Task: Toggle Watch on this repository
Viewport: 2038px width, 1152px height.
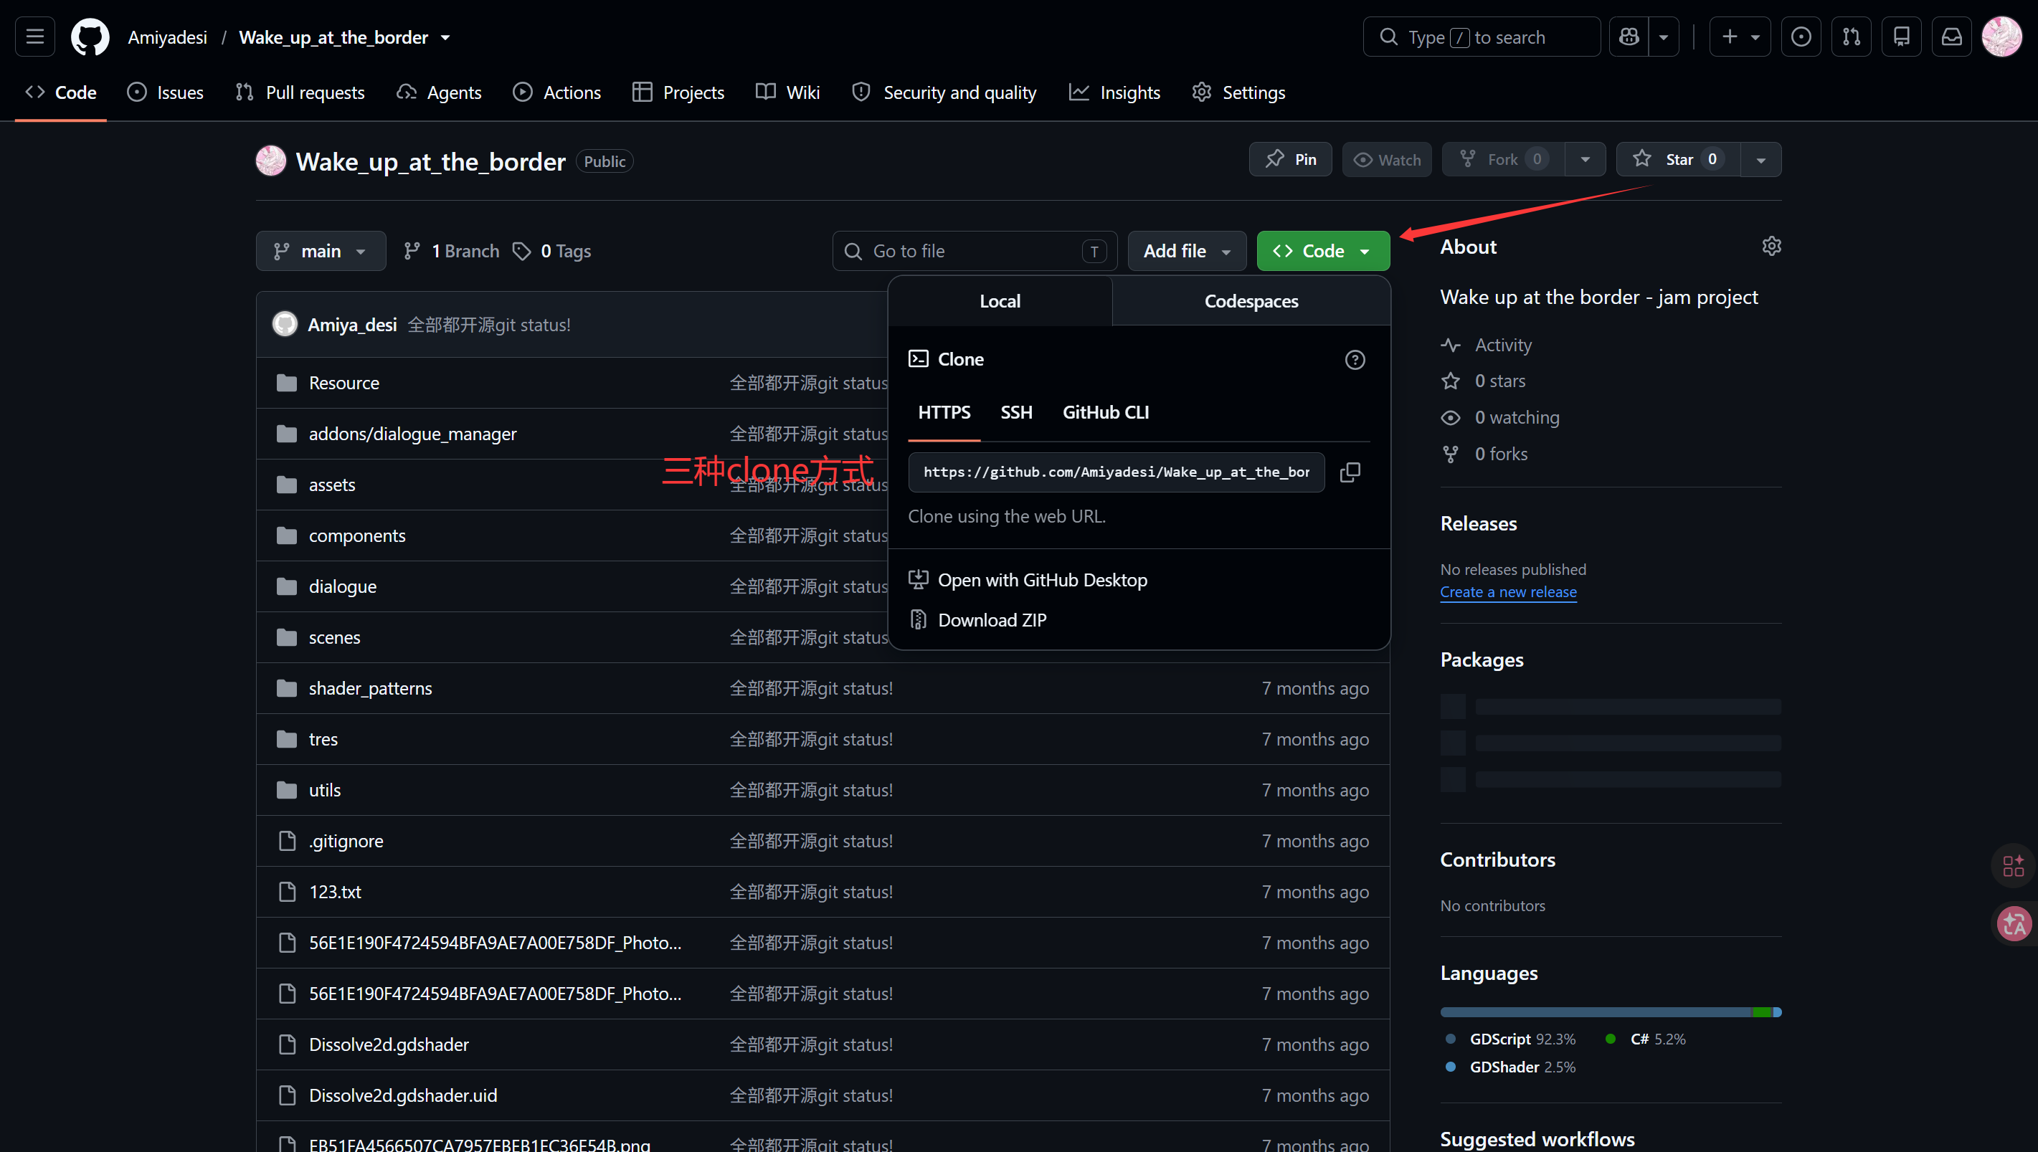Action: tap(1387, 160)
